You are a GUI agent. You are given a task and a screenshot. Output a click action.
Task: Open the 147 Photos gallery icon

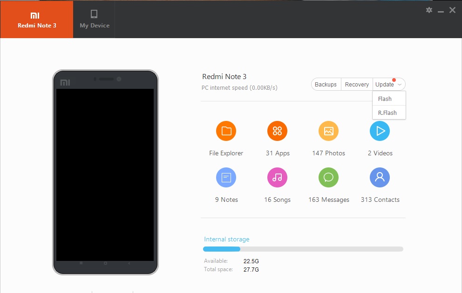pos(328,131)
